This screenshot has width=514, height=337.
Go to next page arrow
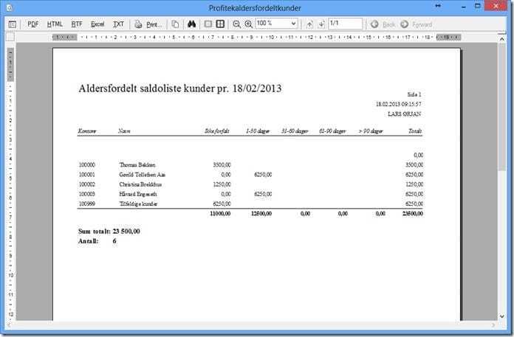(321, 24)
